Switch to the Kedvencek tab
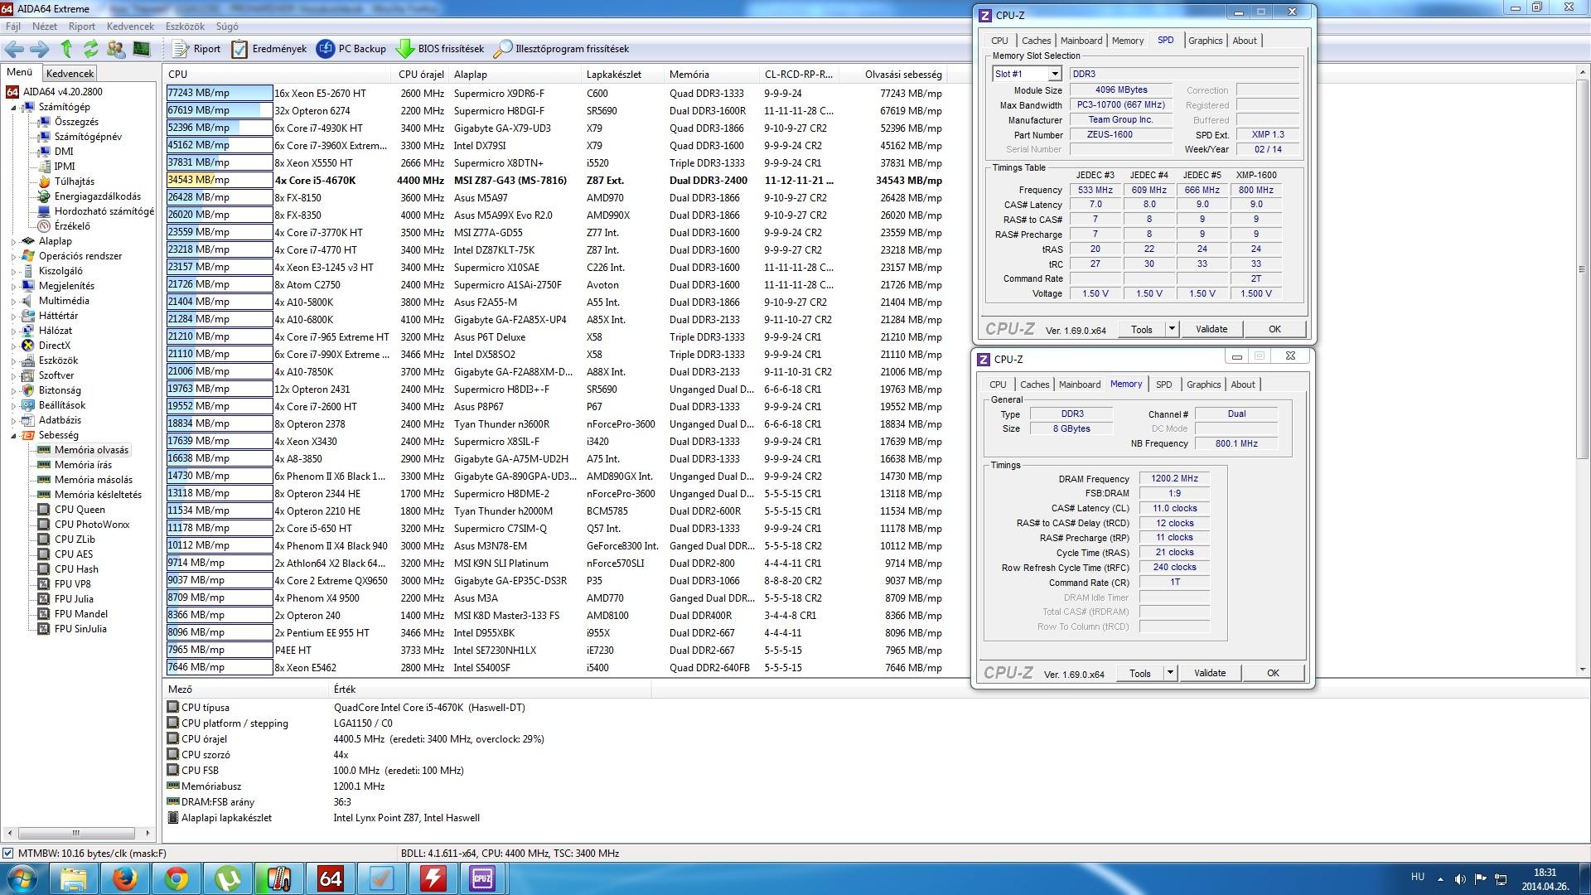 [70, 74]
